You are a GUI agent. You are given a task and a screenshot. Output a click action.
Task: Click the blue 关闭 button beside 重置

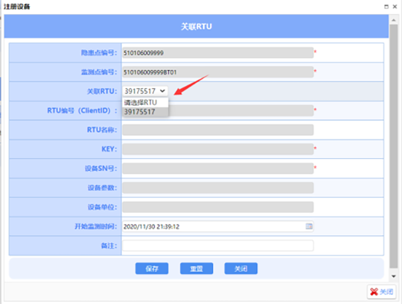pos(241,269)
